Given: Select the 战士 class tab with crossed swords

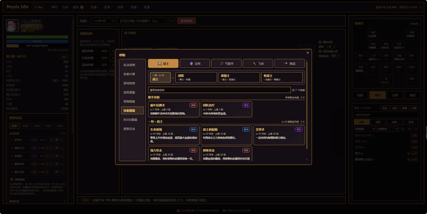Looking at the screenshot, I should (x=163, y=63).
